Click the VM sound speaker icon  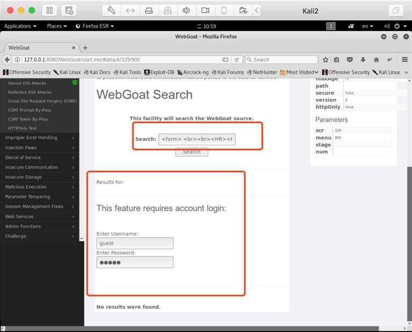tap(186, 11)
